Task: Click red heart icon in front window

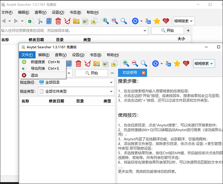Action: (186, 63)
